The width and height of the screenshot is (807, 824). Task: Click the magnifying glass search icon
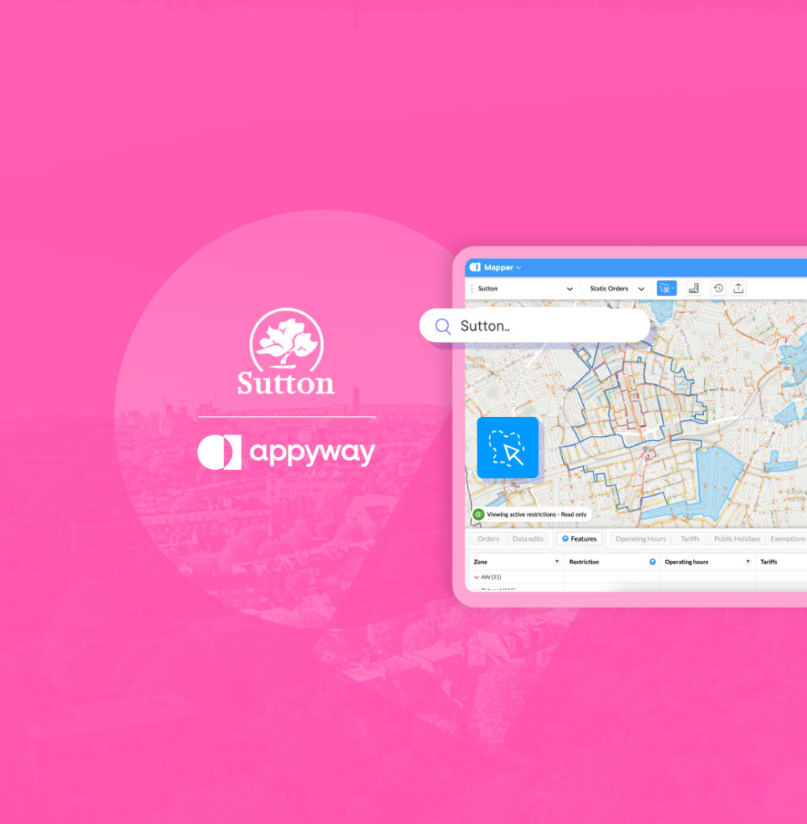click(442, 326)
